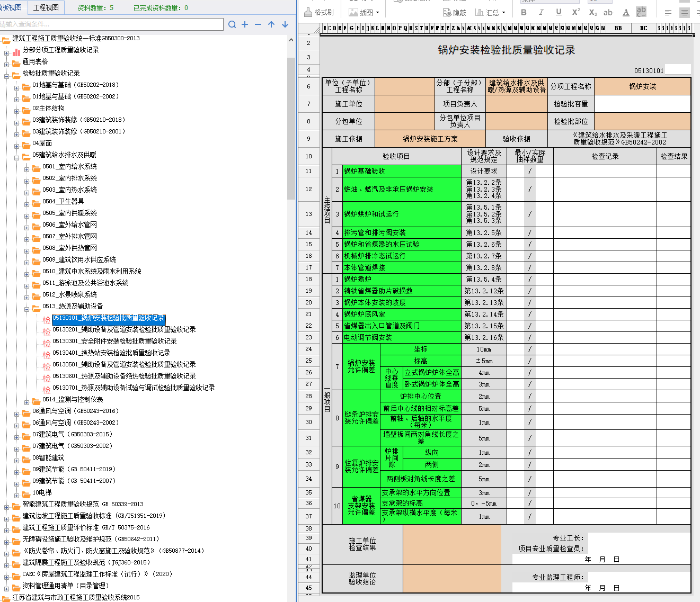The width and height of the screenshot is (700, 602).
Task: Click the down arrow icon
Action: pos(285,24)
